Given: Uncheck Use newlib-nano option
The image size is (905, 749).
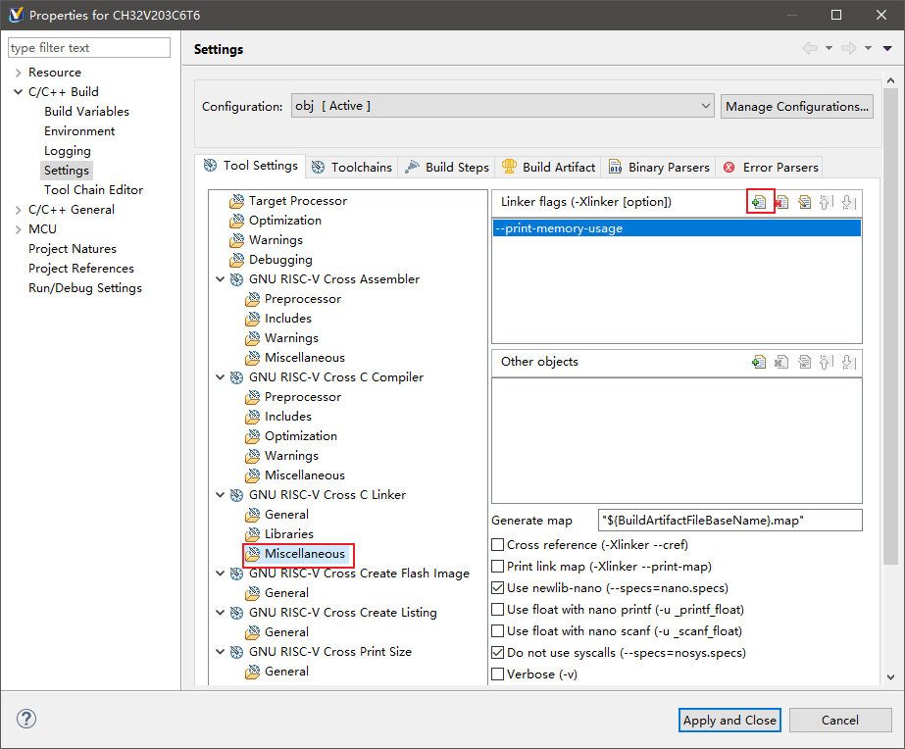Looking at the screenshot, I should pos(497,588).
